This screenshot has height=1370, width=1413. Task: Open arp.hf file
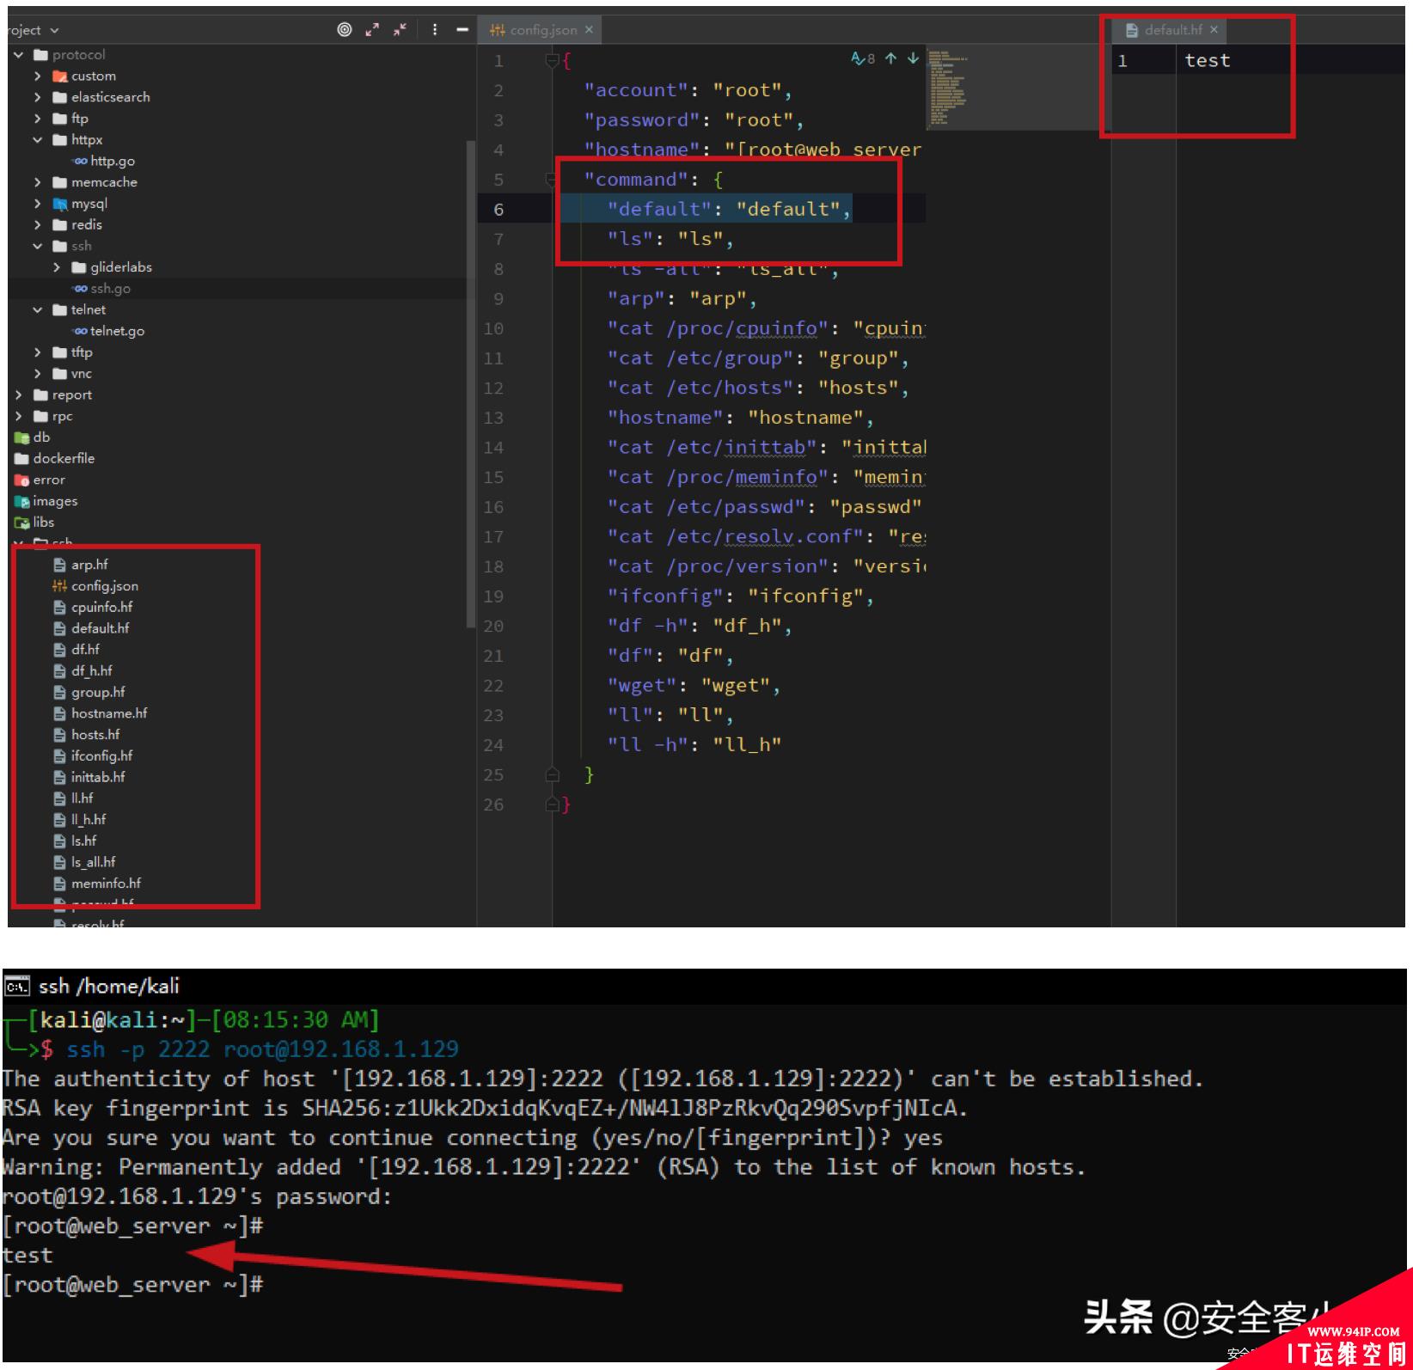(x=81, y=565)
